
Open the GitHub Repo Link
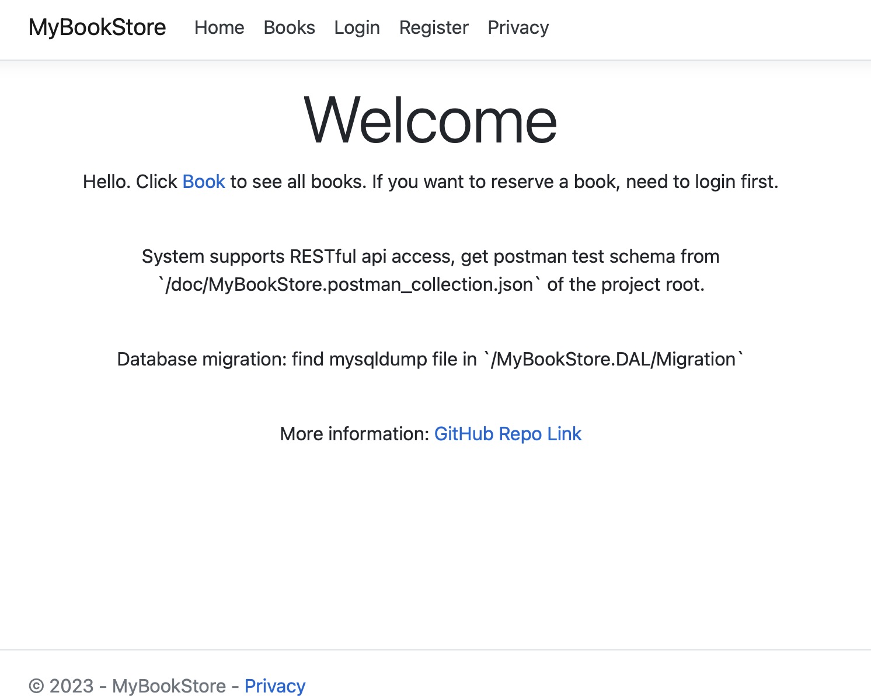click(508, 434)
